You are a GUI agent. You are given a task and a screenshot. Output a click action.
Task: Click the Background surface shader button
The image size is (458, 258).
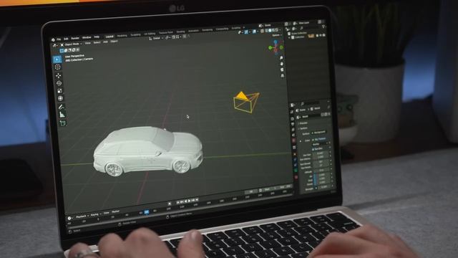click(x=319, y=133)
